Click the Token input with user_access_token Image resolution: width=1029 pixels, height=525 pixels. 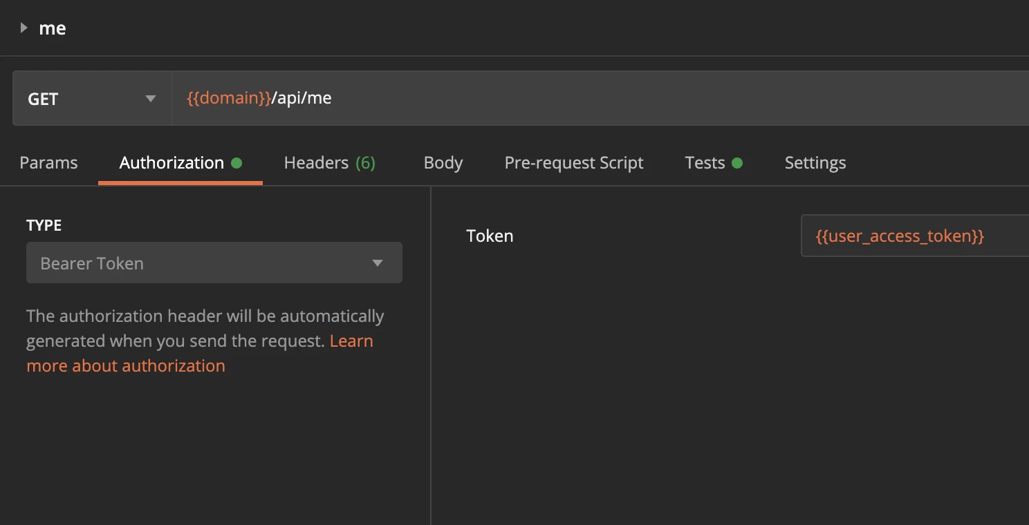(915, 236)
